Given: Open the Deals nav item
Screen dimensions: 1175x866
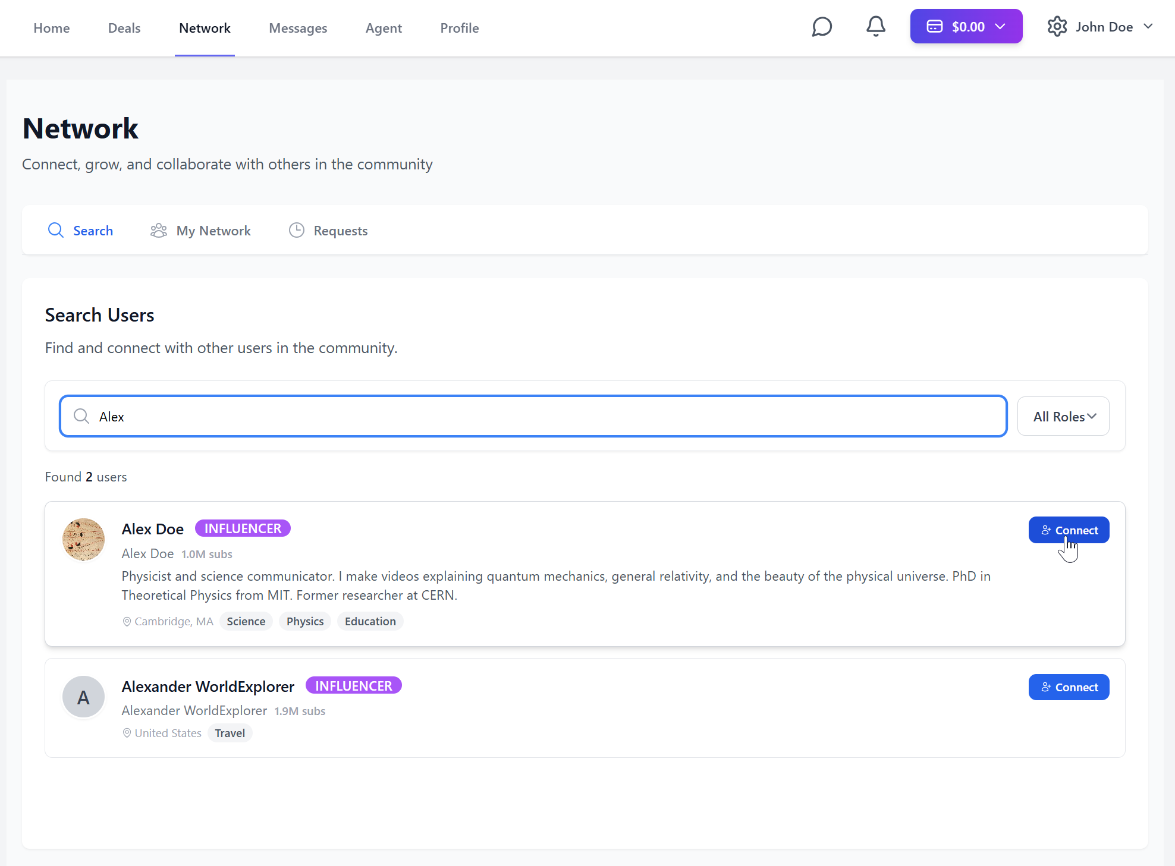Looking at the screenshot, I should 124,28.
